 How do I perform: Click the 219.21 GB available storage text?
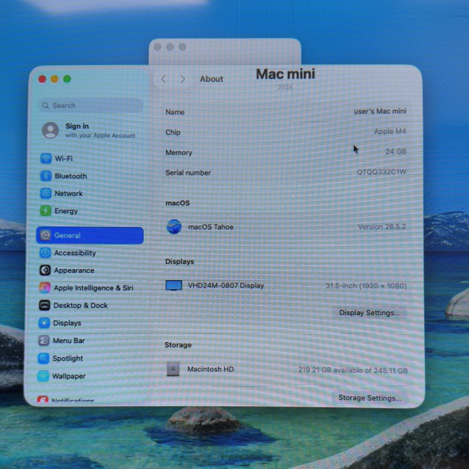353,370
